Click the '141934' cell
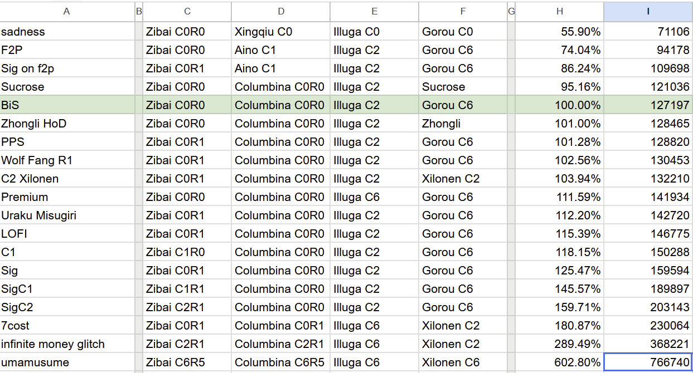 click(x=648, y=197)
